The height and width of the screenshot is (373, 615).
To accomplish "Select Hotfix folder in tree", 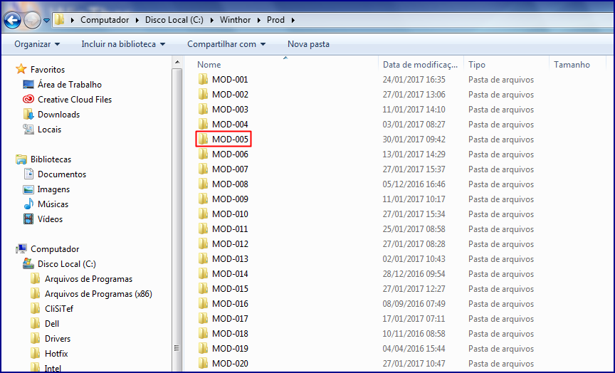I will 56,353.
